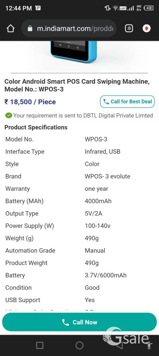This screenshot has height=356, width=159.
Task: Tap the green requirement sent checkmark
Action: tap(9, 116)
